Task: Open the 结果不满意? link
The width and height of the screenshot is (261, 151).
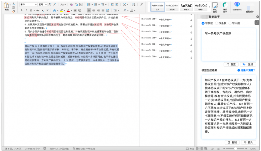Action: tap(246, 70)
